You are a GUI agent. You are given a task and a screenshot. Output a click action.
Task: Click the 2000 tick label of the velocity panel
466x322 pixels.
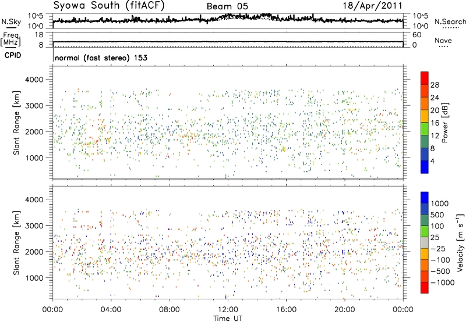coord(34,252)
